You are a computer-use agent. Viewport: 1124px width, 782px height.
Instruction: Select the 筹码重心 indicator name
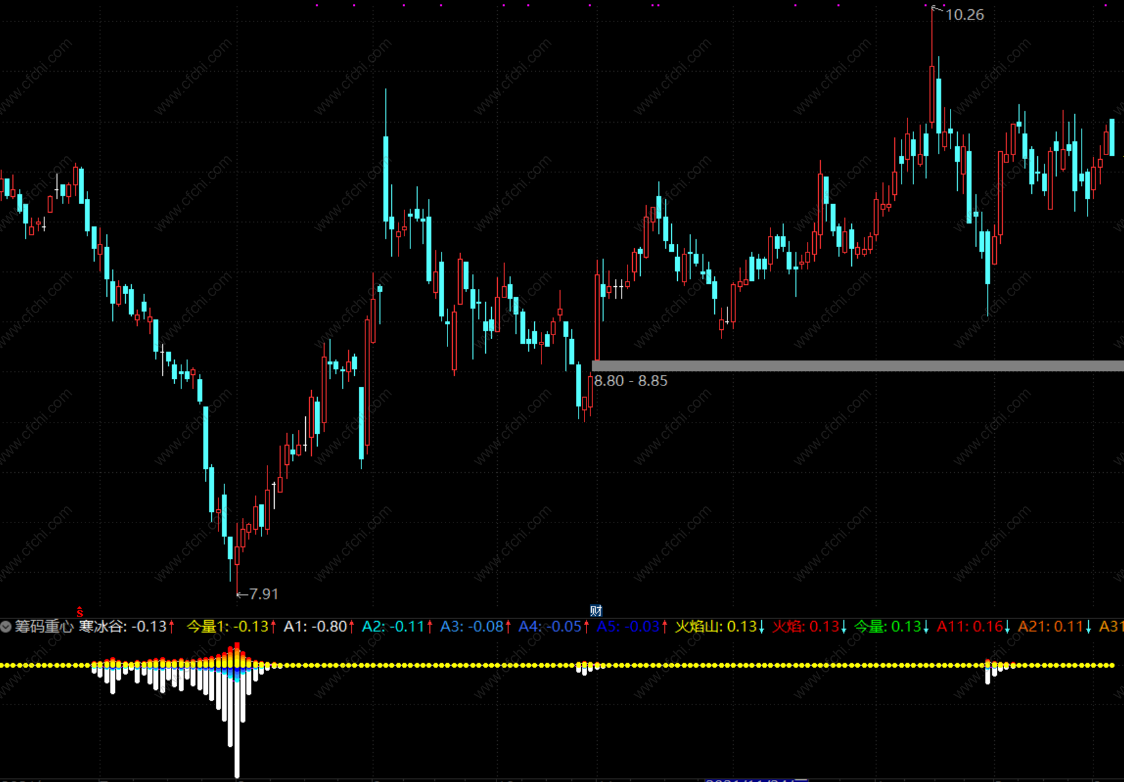tap(44, 627)
